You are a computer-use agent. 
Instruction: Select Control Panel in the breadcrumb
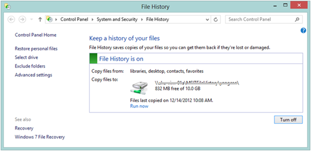[74, 19]
